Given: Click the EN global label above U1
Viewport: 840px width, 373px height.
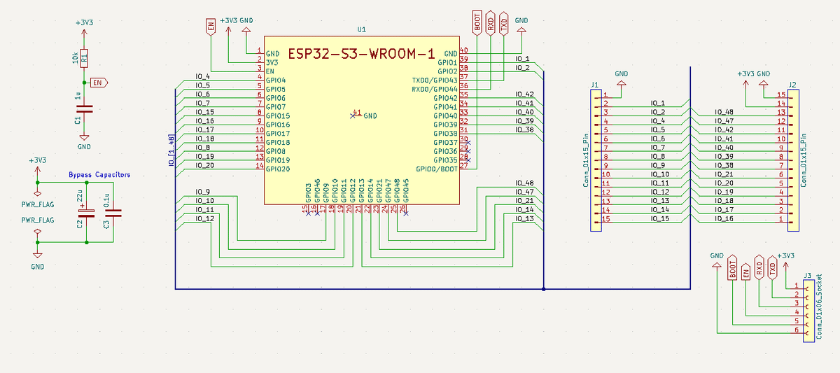Looking at the screenshot, I should (211, 27).
